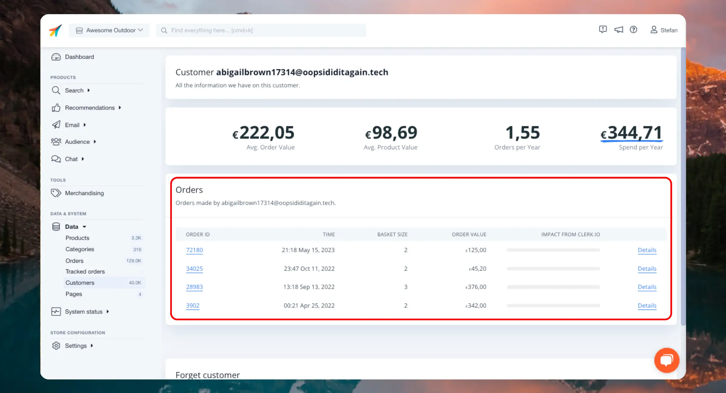Open order ID 34025 link
This screenshot has width=726, height=393.
(x=194, y=269)
